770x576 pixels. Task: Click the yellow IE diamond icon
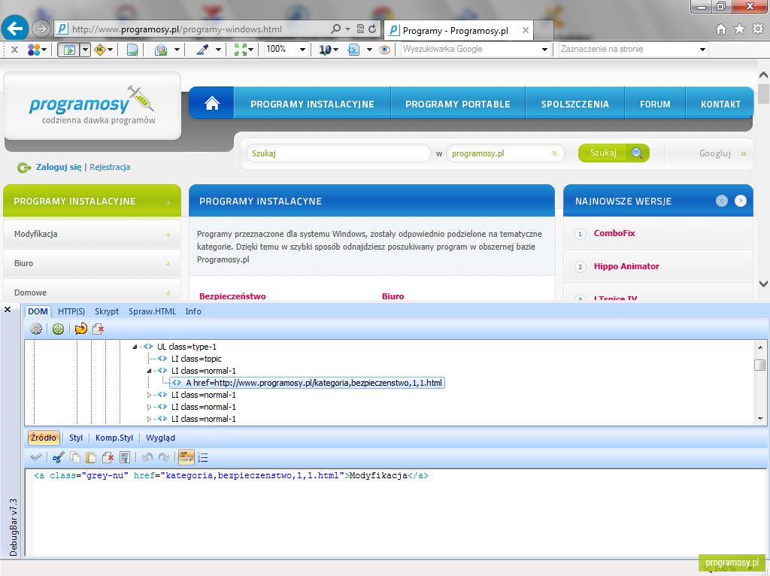pos(100,50)
